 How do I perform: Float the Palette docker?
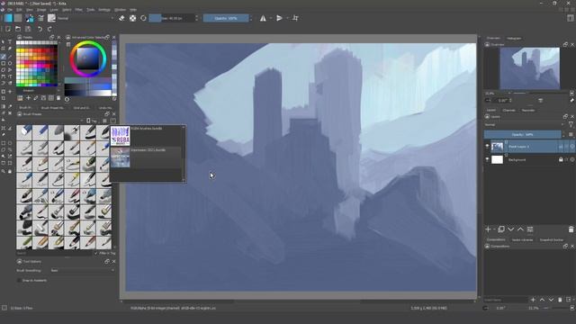tap(52, 37)
